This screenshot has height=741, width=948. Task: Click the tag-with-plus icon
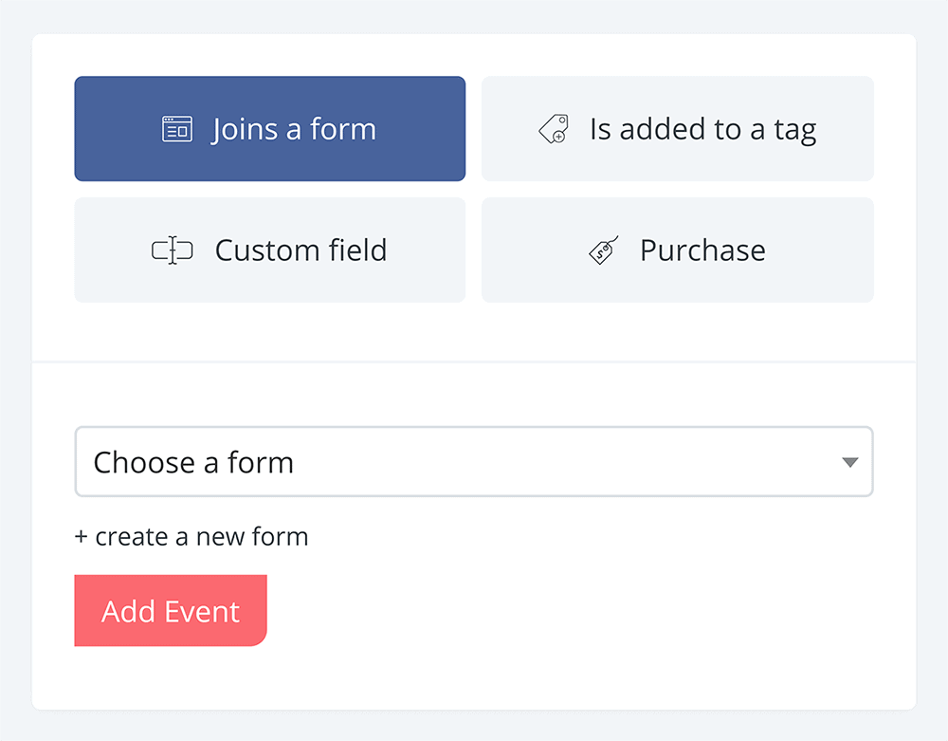click(554, 129)
